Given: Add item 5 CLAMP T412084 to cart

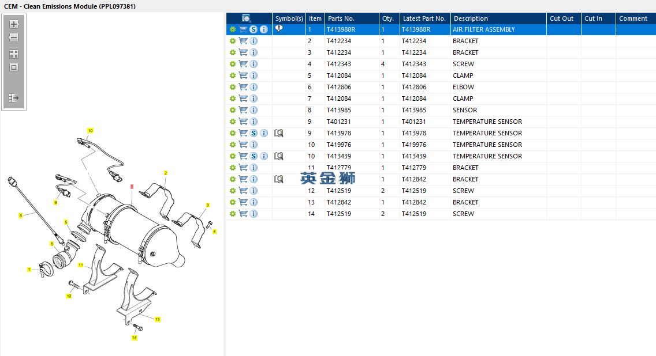Looking at the screenshot, I should (243, 75).
